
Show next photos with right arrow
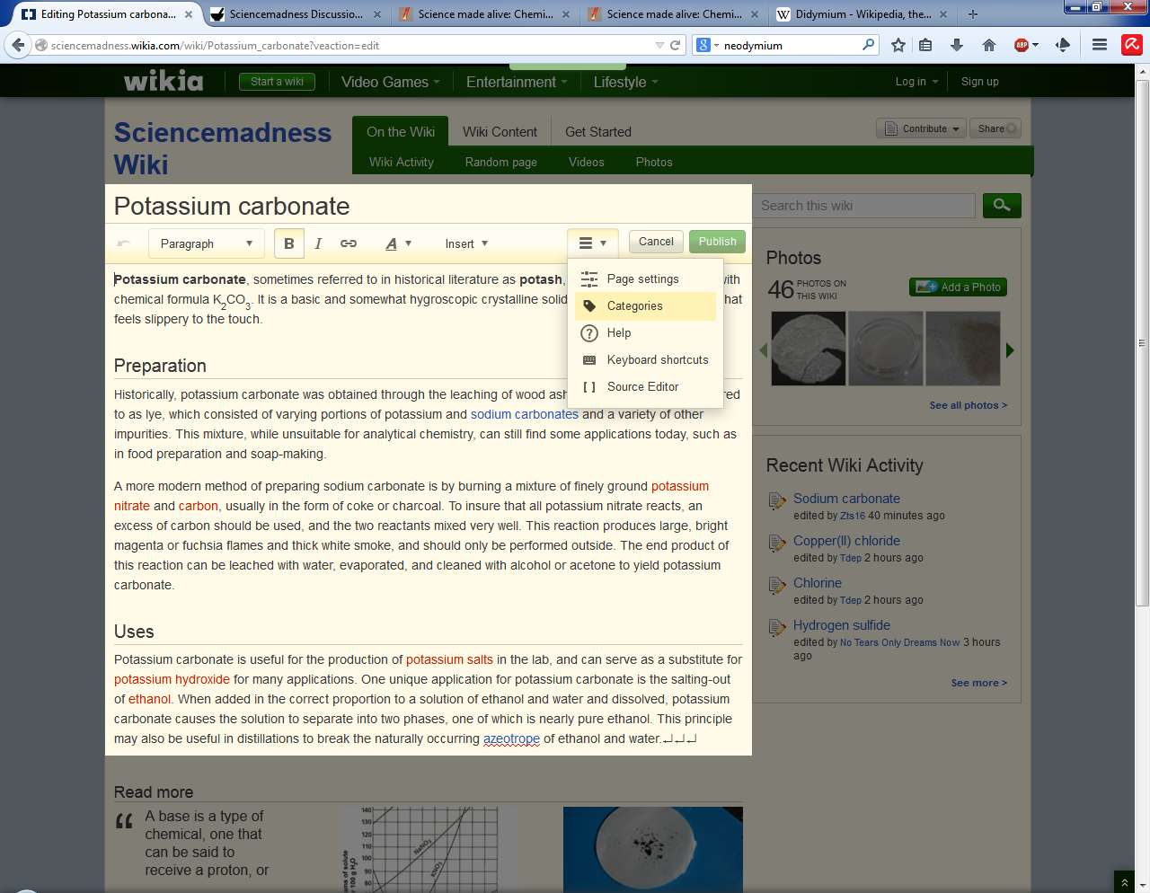click(1010, 350)
